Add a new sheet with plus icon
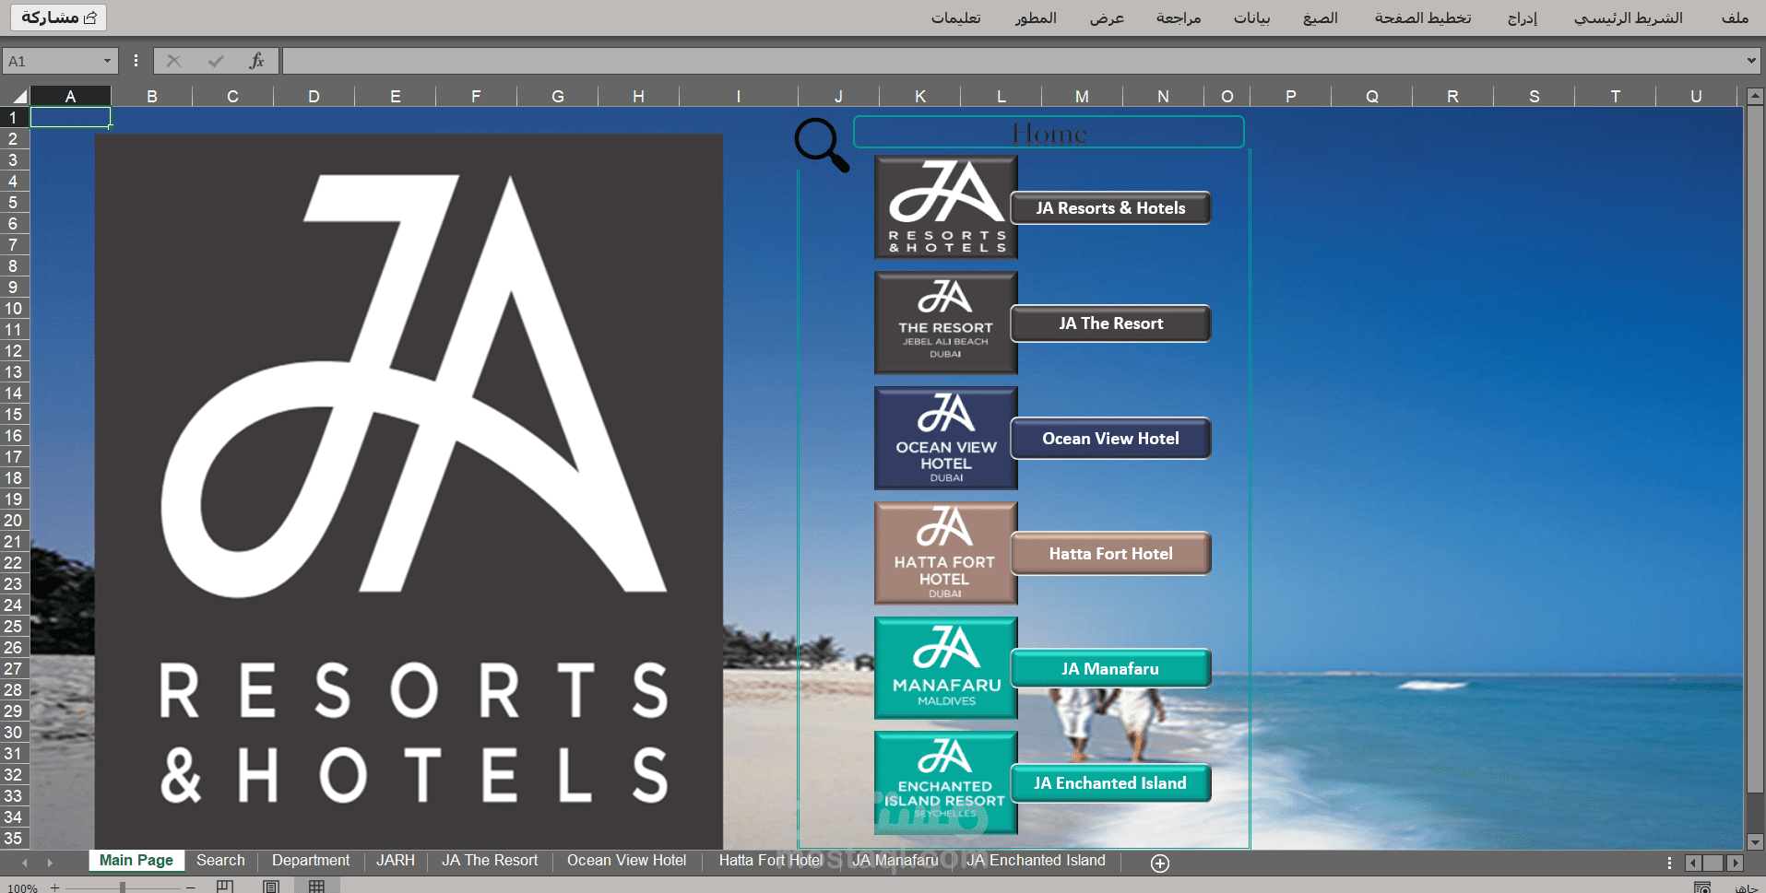This screenshot has width=1766, height=893. (x=1160, y=863)
